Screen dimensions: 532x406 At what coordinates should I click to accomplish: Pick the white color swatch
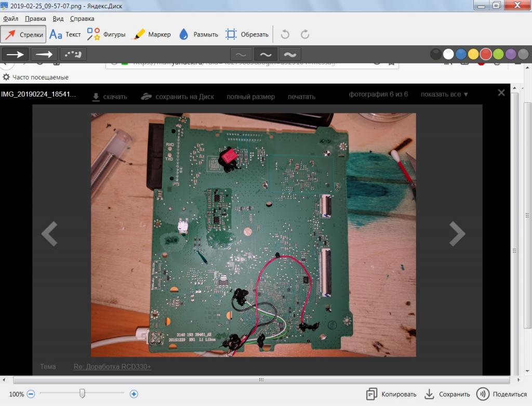(x=448, y=54)
